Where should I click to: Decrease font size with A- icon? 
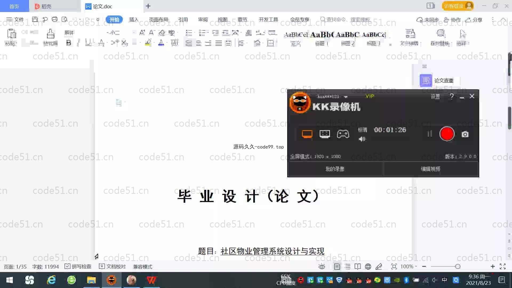pyautogui.click(x=152, y=33)
